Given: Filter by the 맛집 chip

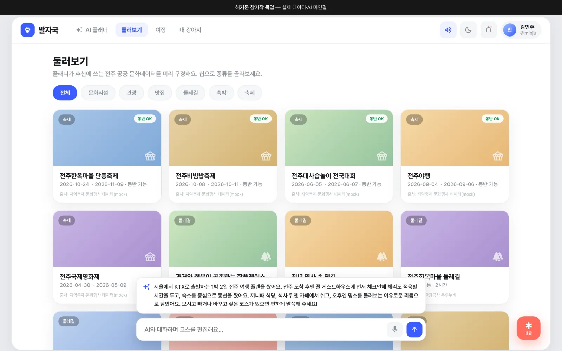Looking at the screenshot, I should point(160,93).
